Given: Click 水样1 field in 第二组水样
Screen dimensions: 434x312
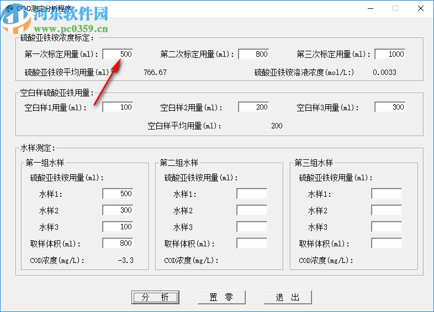Looking at the screenshot, I should pos(252,193).
